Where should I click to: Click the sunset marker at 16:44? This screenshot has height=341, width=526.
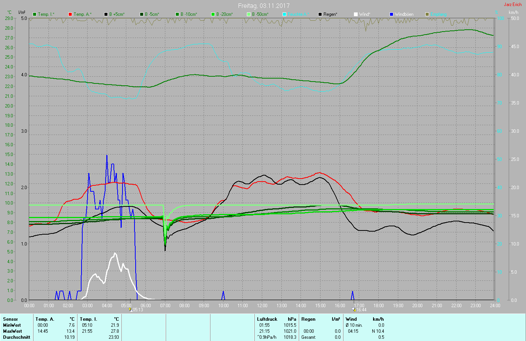tap(354, 309)
